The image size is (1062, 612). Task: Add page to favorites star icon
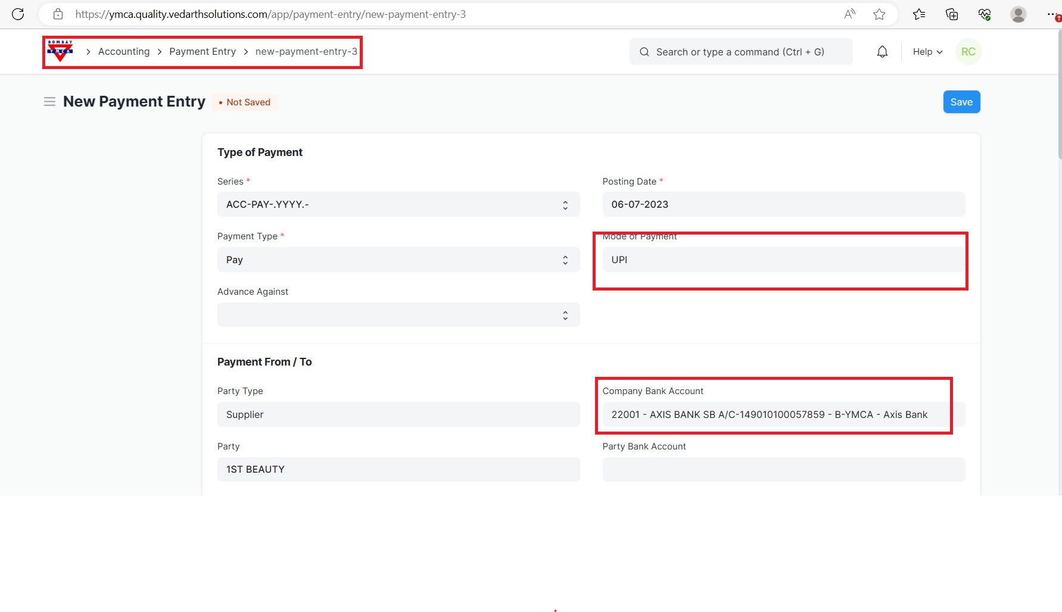(x=879, y=14)
